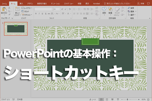Viewport: 152px width, 101px height.
Task: Click the zoom in plus button
Action: coord(139,99)
